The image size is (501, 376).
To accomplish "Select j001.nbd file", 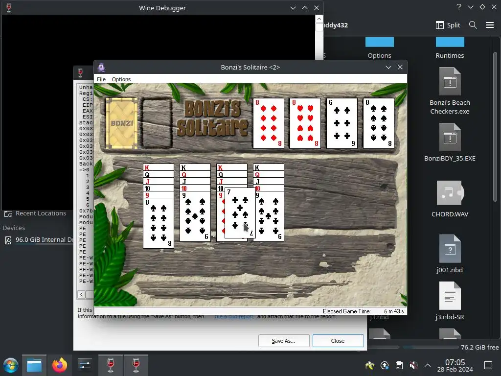I will pyautogui.click(x=450, y=254).
